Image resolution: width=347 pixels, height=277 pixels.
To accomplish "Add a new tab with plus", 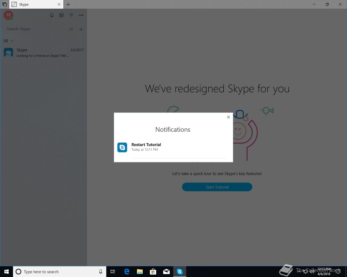I will click(x=68, y=4).
